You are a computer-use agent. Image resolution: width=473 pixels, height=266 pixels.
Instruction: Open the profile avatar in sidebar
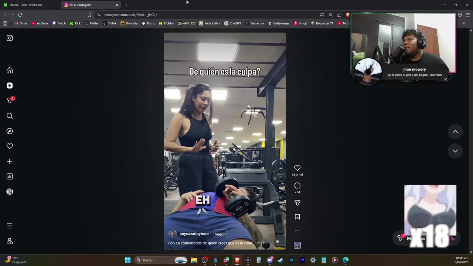pos(10,192)
